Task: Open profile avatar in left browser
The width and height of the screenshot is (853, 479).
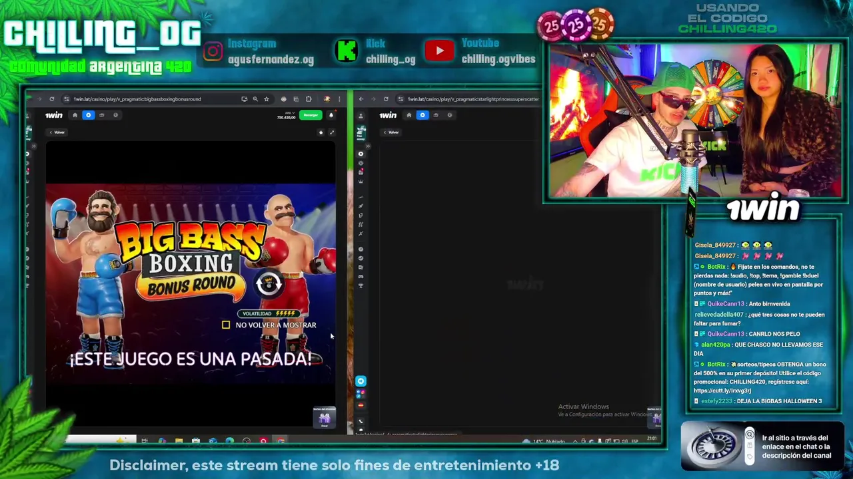Action: point(327,99)
